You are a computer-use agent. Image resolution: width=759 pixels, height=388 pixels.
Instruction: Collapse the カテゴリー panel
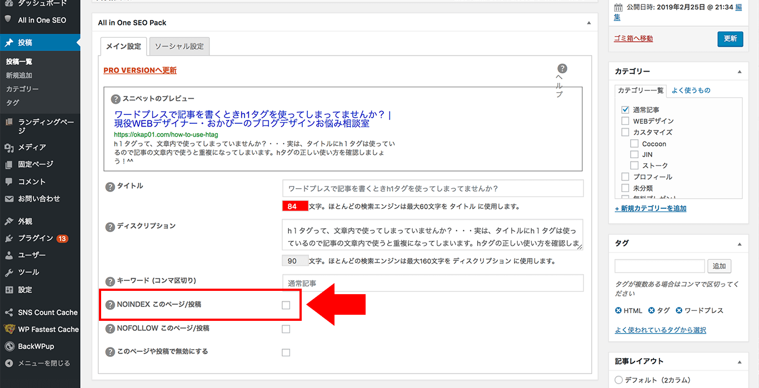[x=739, y=72]
